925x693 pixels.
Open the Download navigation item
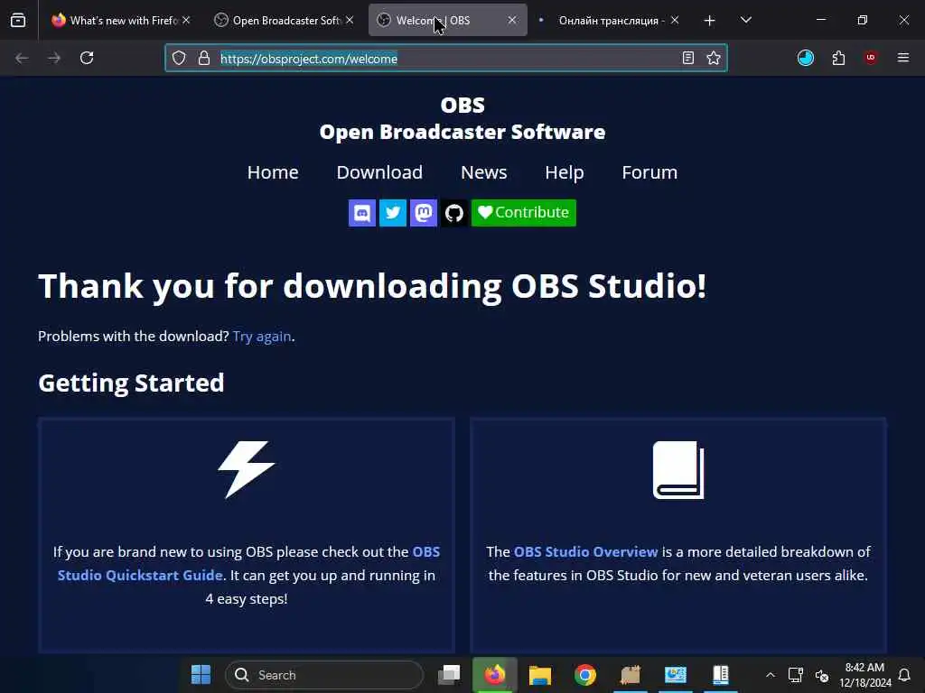pos(379,172)
